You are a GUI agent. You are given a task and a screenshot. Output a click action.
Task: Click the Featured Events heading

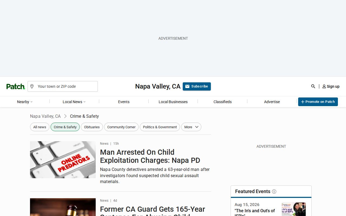pos(253,191)
